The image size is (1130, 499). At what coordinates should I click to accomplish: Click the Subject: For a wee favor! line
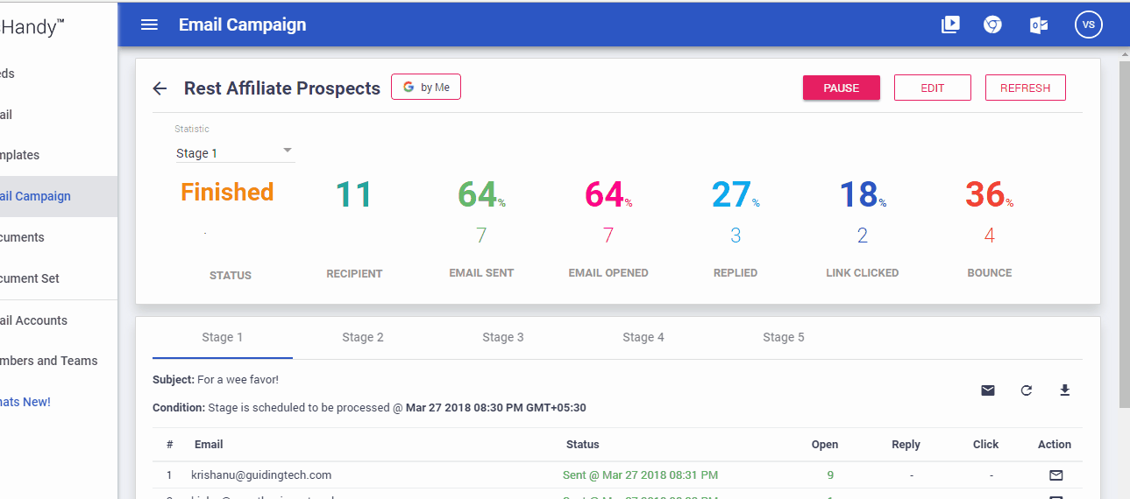(216, 380)
